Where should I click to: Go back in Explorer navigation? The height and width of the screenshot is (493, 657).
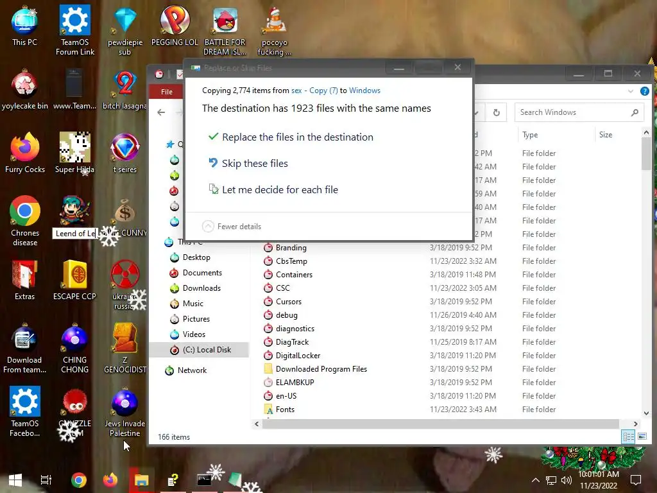(161, 112)
